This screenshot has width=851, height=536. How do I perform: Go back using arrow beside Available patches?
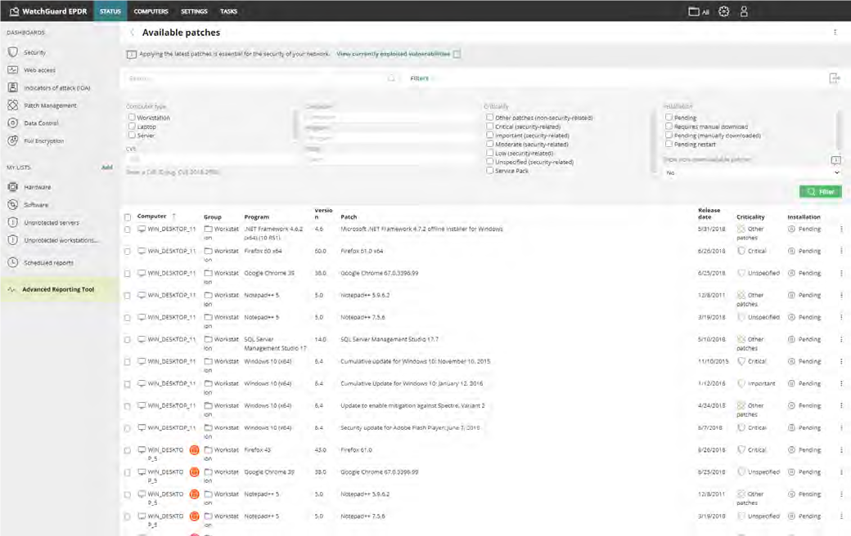[x=132, y=33]
